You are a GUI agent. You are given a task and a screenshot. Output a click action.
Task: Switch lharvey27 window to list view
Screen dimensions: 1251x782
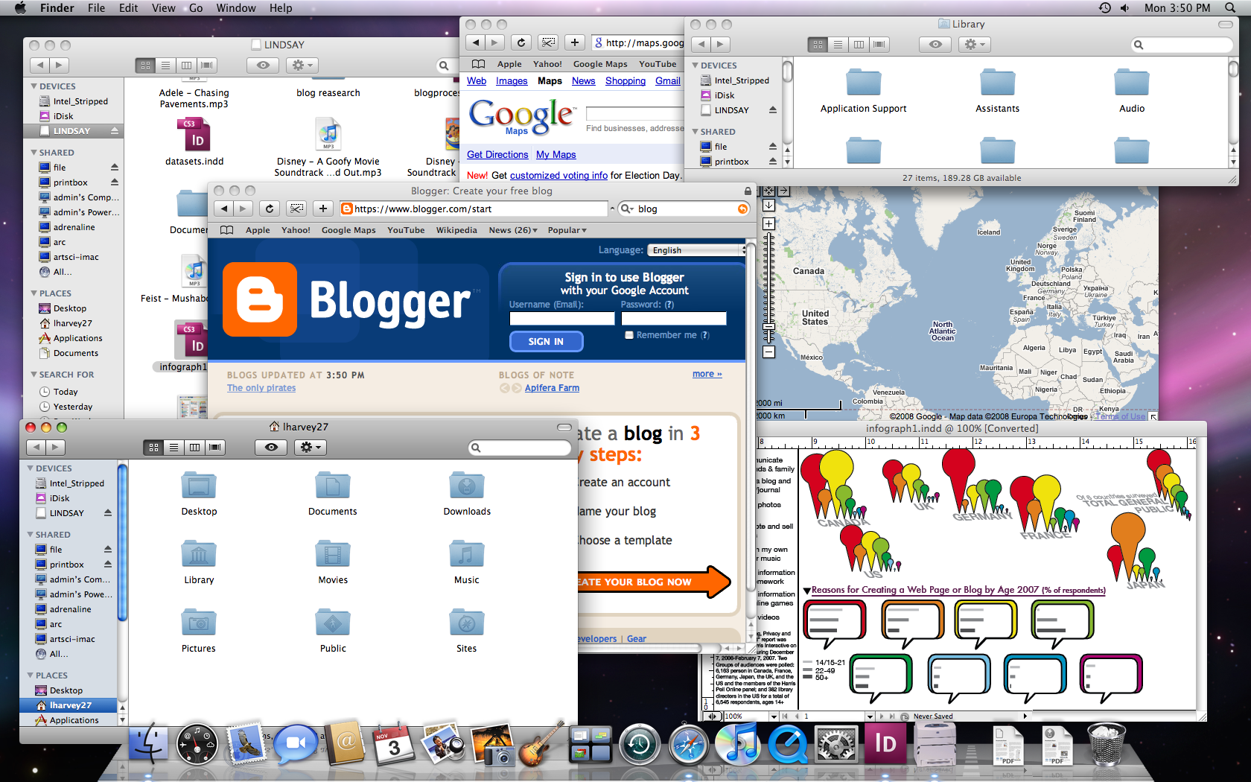[174, 448]
